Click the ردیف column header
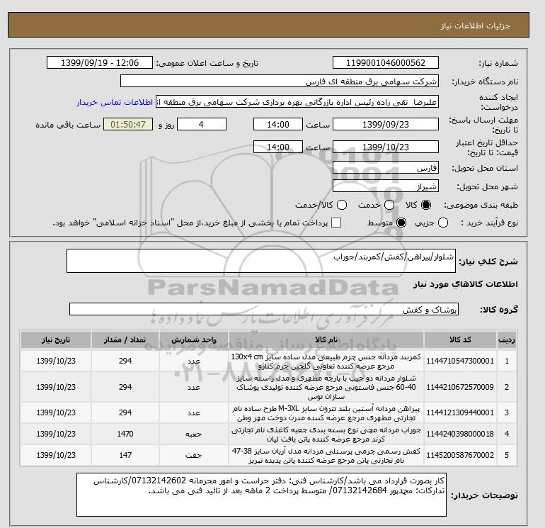545x528 pixels. click(506, 339)
